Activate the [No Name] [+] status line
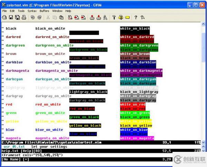The image size is (207, 167). [x=87, y=159]
